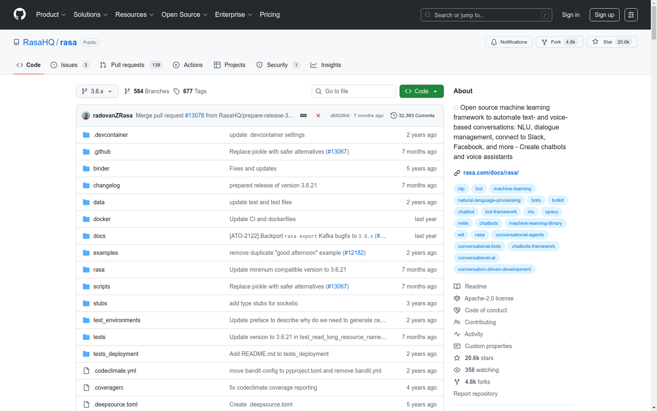The height and width of the screenshot is (411, 657).
Task: Open the RasaHQ organization link
Action: (x=39, y=42)
